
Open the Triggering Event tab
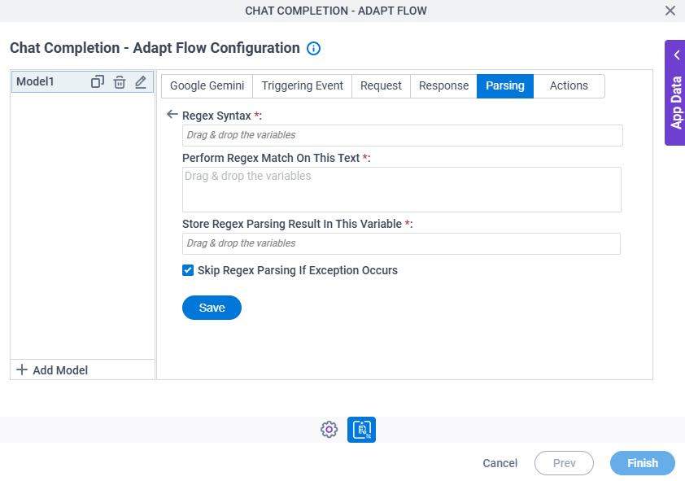303,85
